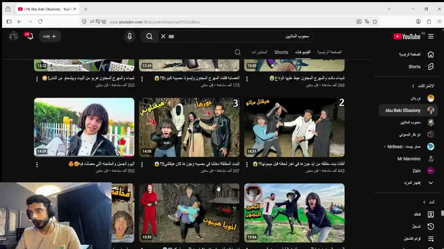
Task: Play the 14:09 video thumbnail
Action: click(x=84, y=127)
